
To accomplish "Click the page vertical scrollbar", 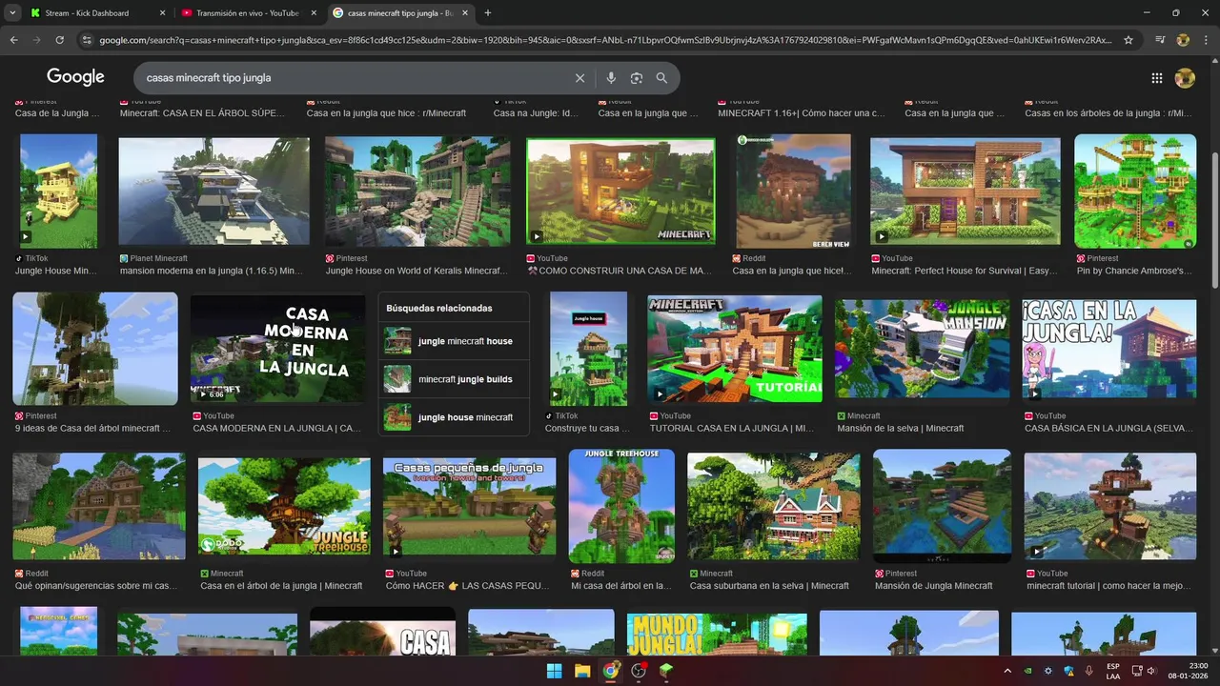I will click(1214, 219).
